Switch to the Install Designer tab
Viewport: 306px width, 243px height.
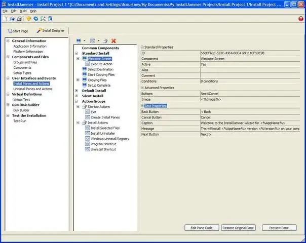[51, 30]
